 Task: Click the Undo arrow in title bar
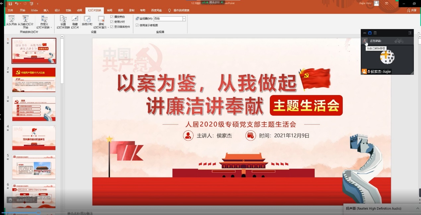(17, 4)
